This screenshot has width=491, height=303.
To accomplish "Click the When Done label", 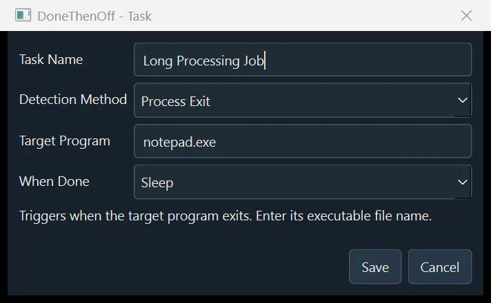I will pyautogui.click(x=54, y=181).
